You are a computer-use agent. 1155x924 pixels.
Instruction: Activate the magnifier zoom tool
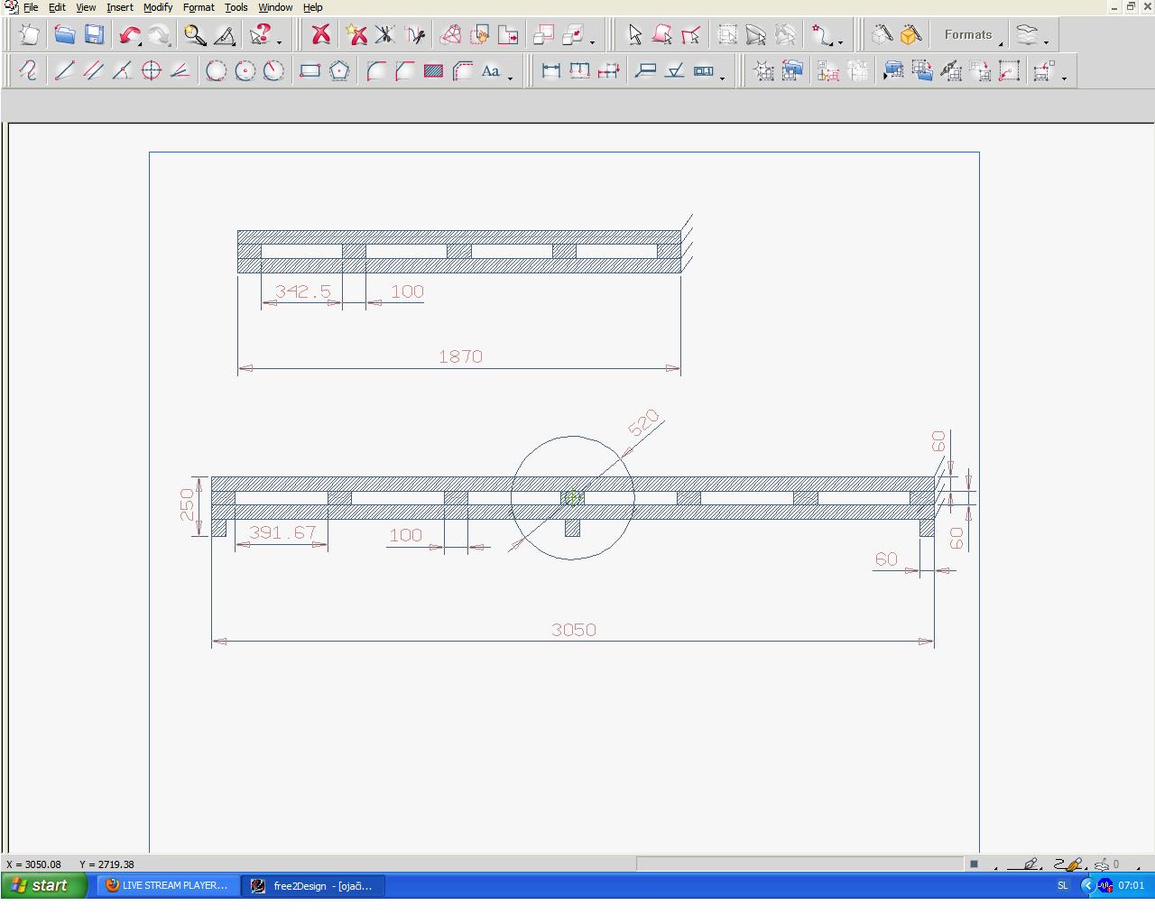coord(194,35)
